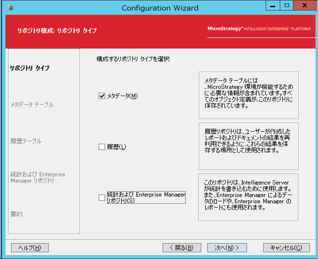The height and width of the screenshot is (259, 318).
Task: Click the Intelligence Server statistics description box
Action: [248, 197]
